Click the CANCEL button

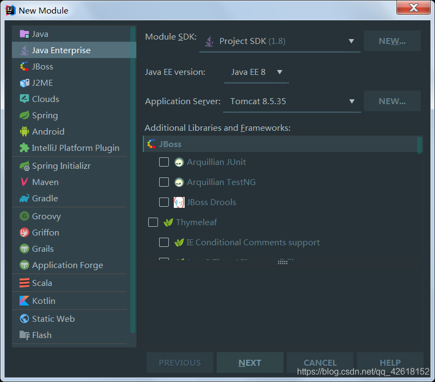320,362
